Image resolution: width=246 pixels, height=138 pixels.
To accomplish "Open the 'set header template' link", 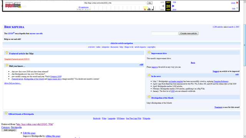I will tap(176, 81).
